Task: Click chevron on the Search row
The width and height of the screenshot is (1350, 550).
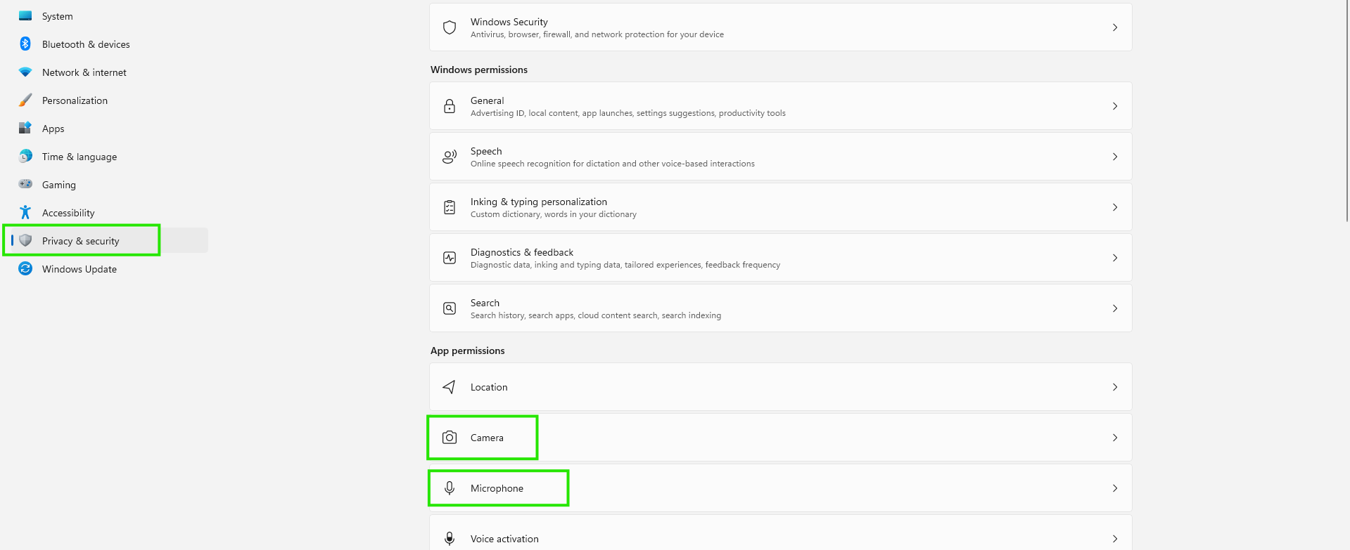Action: click(1115, 308)
